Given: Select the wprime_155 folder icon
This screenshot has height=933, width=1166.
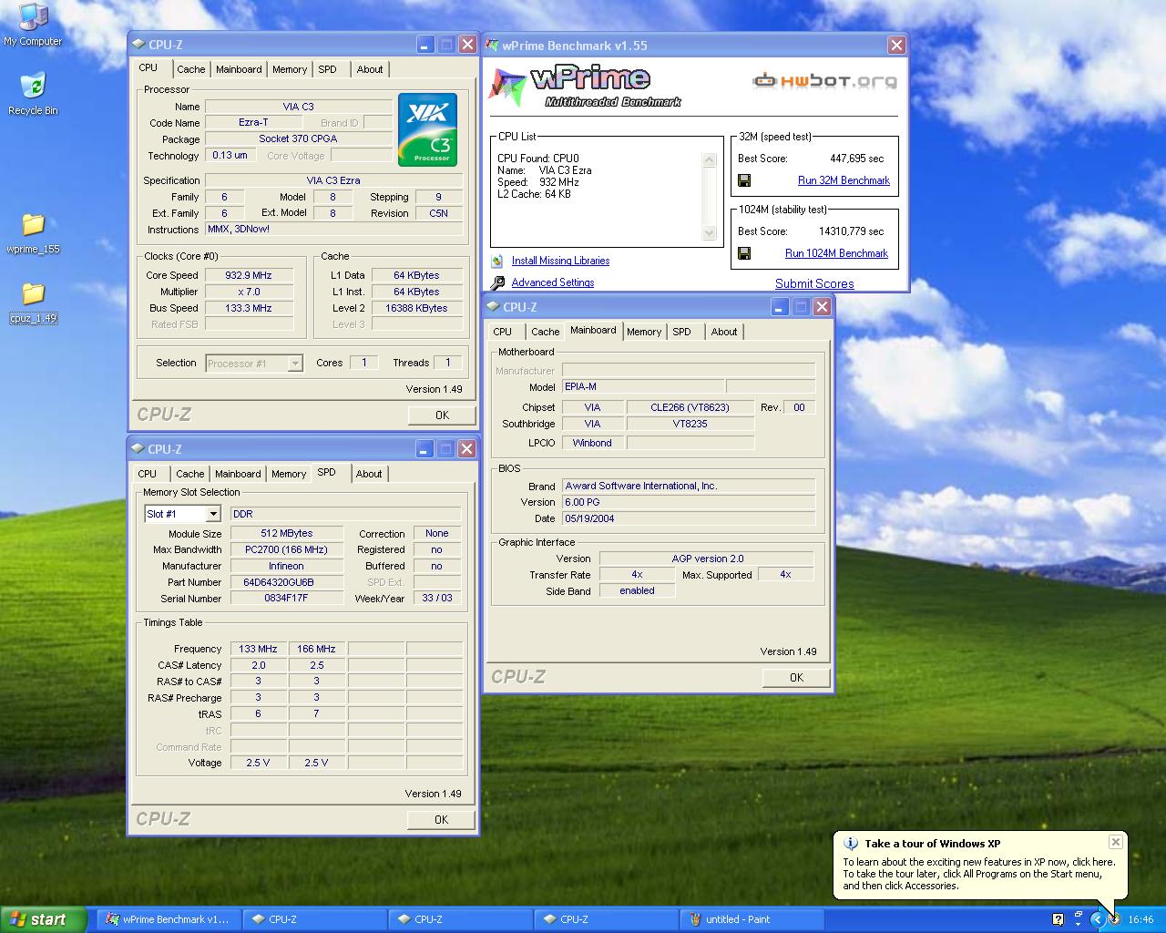Looking at the screenshot, I should coord(33,233).
